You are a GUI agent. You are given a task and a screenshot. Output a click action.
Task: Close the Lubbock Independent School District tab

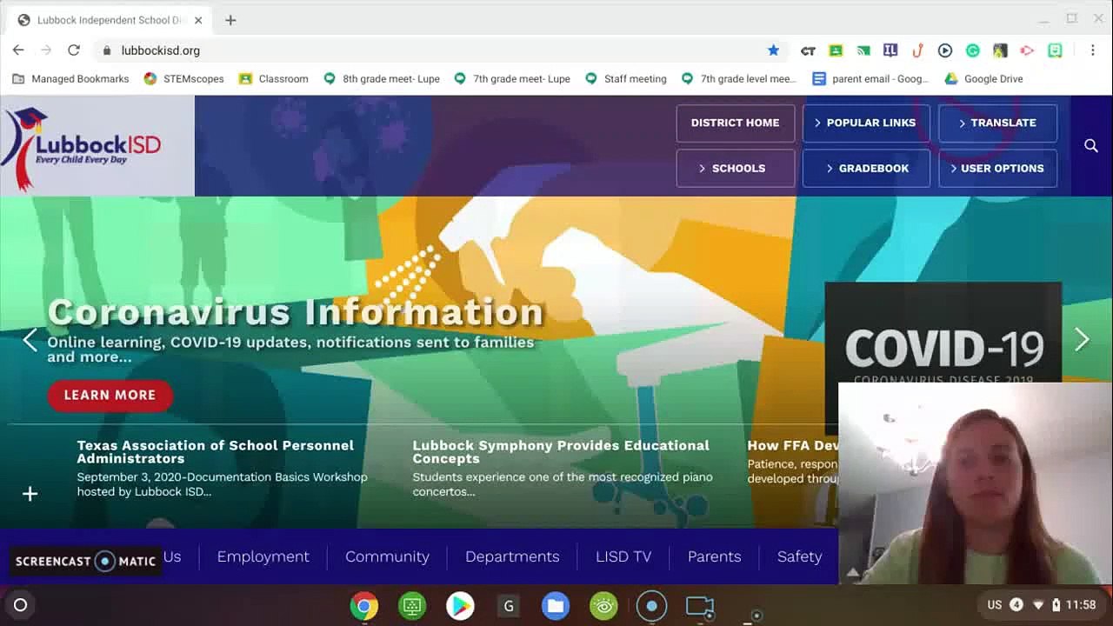tap(198, 20)
